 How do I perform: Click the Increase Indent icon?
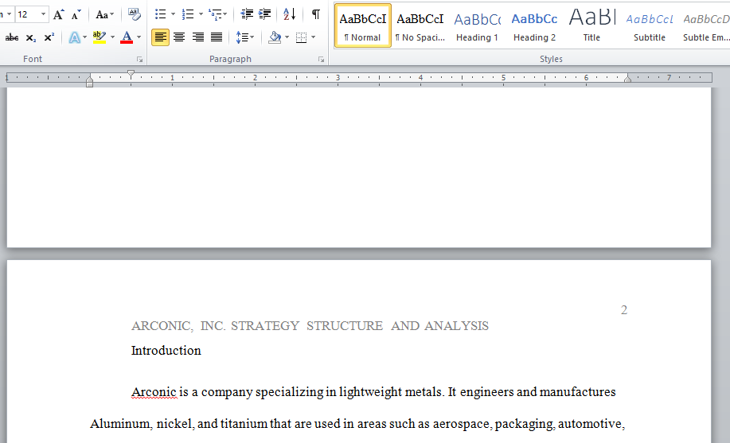coord(264,14)
